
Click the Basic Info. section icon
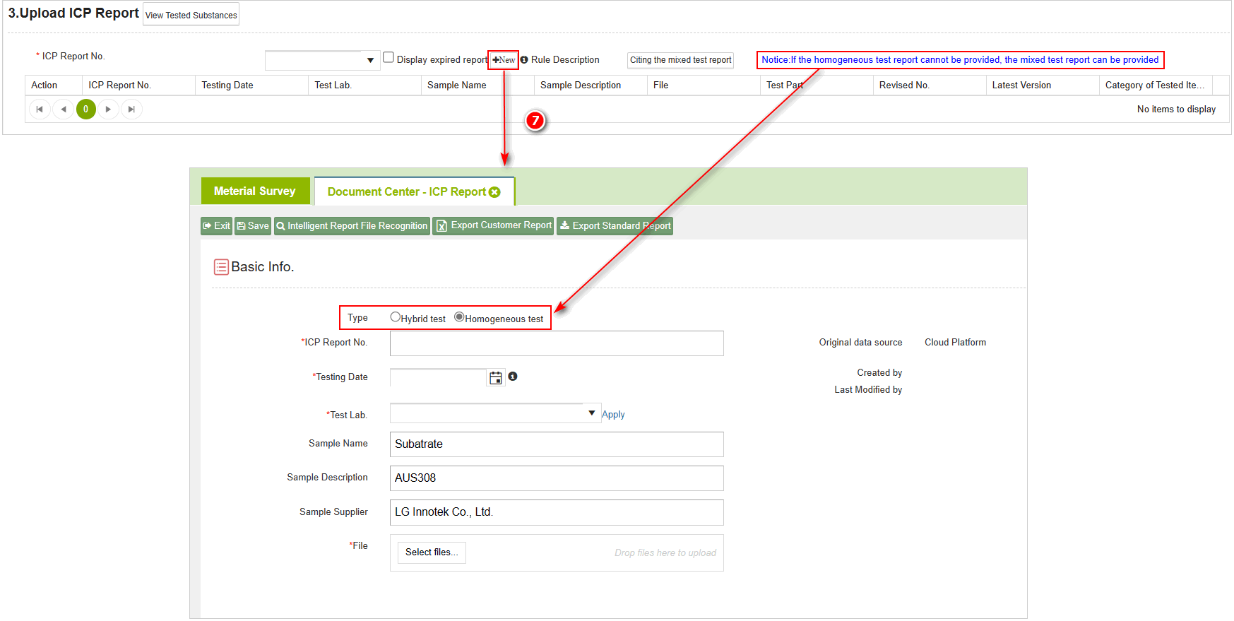221,267
